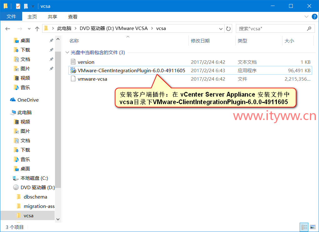This screenshot has height=232, width=319.
Task: Expand chevron before vcsa in address bar
Action: coord(152,28)
